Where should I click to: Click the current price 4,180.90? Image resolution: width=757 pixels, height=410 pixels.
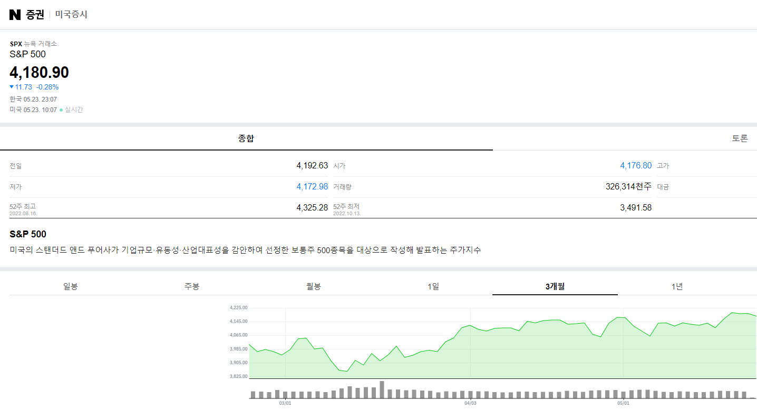40,73
